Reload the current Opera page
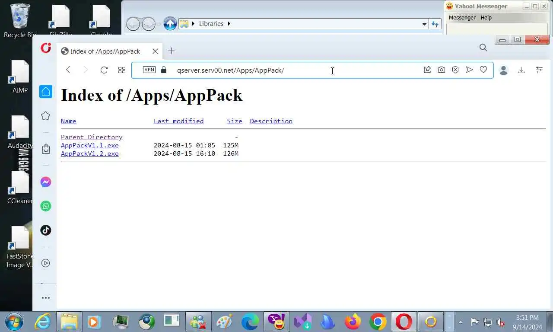553x332 pixels. point(104,70)
